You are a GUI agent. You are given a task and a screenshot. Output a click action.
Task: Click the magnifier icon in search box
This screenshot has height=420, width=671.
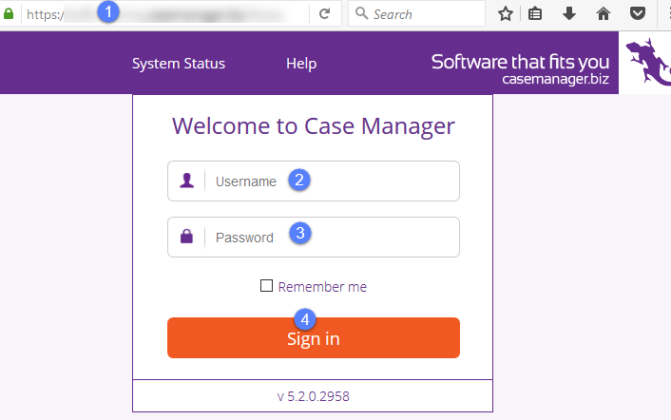point(361,13)
